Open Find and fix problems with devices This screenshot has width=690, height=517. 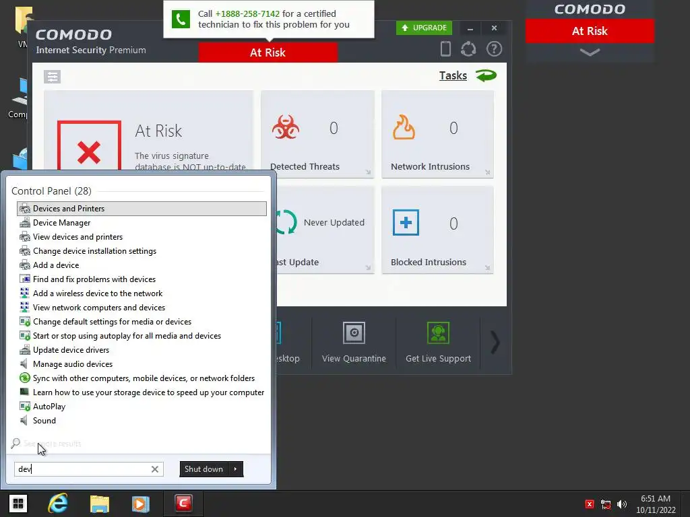142,279
